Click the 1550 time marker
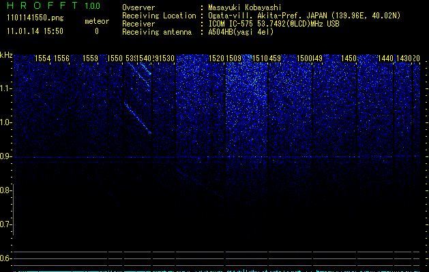This screenshot has height=272, width=429. tap(115, 58)
